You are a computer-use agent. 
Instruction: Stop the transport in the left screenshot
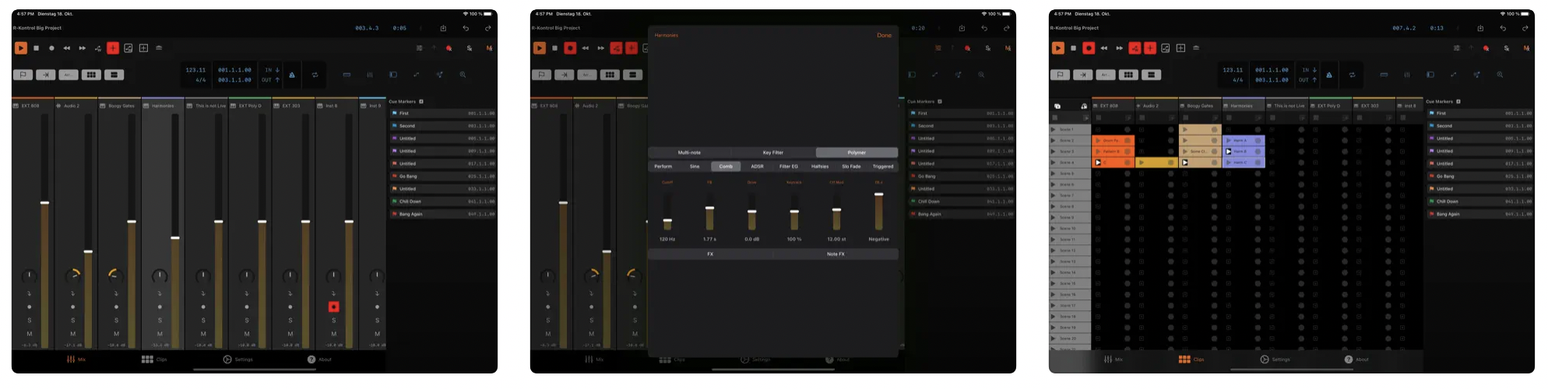[x=36, y=48]
